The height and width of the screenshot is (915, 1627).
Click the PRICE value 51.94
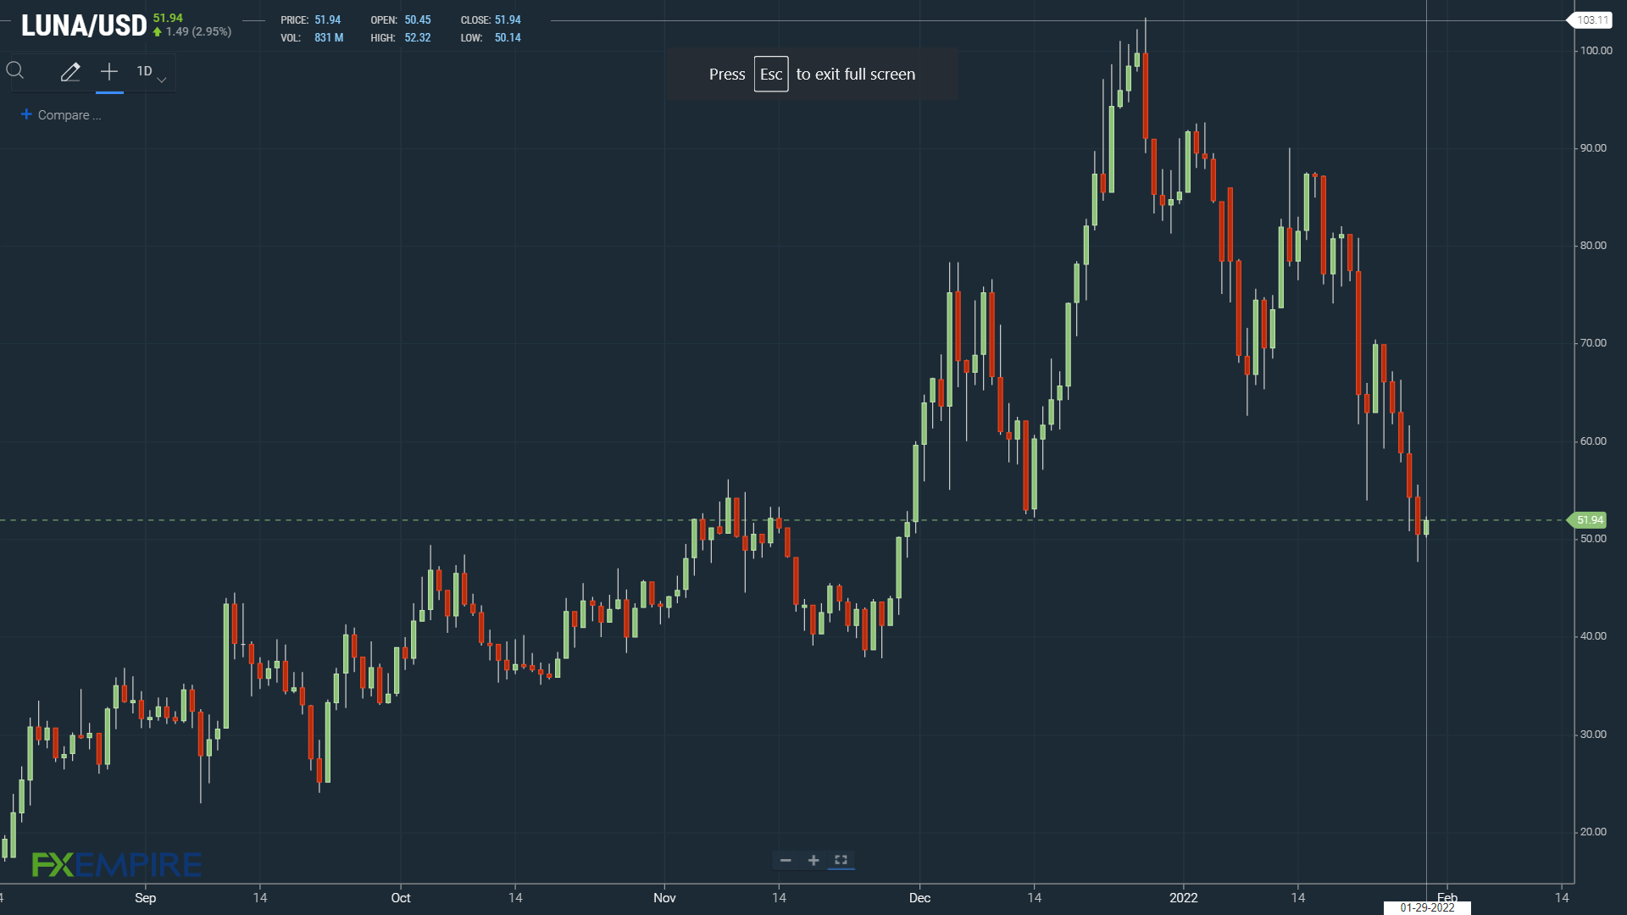coord(327,20)
